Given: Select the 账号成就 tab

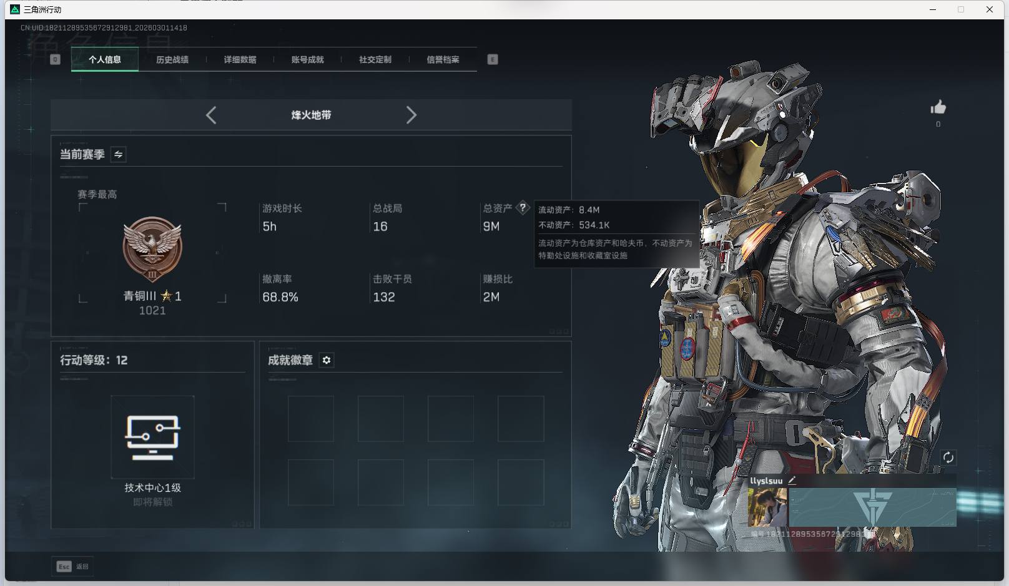Looking at the screenshot, I should click(307, 59).
